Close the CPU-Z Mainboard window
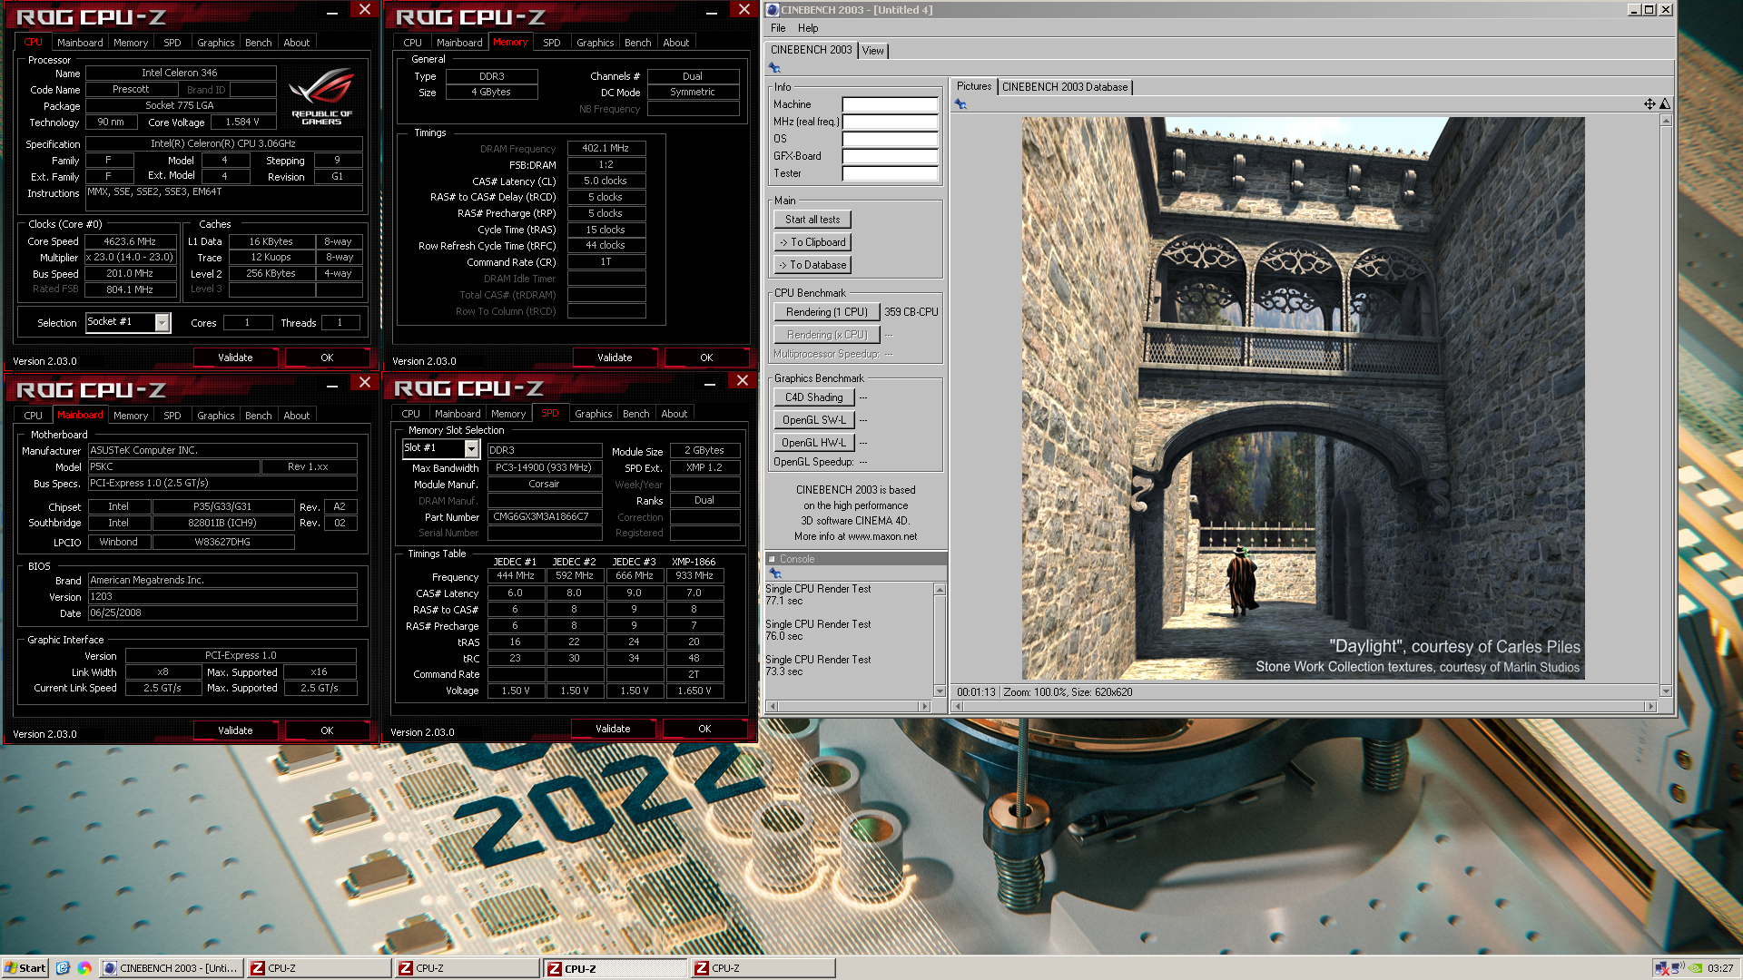The height and width of the screenshot is (980, 1743). pos(365,382)
